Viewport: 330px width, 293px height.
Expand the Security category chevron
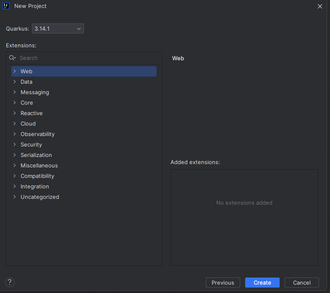point(15,144)
